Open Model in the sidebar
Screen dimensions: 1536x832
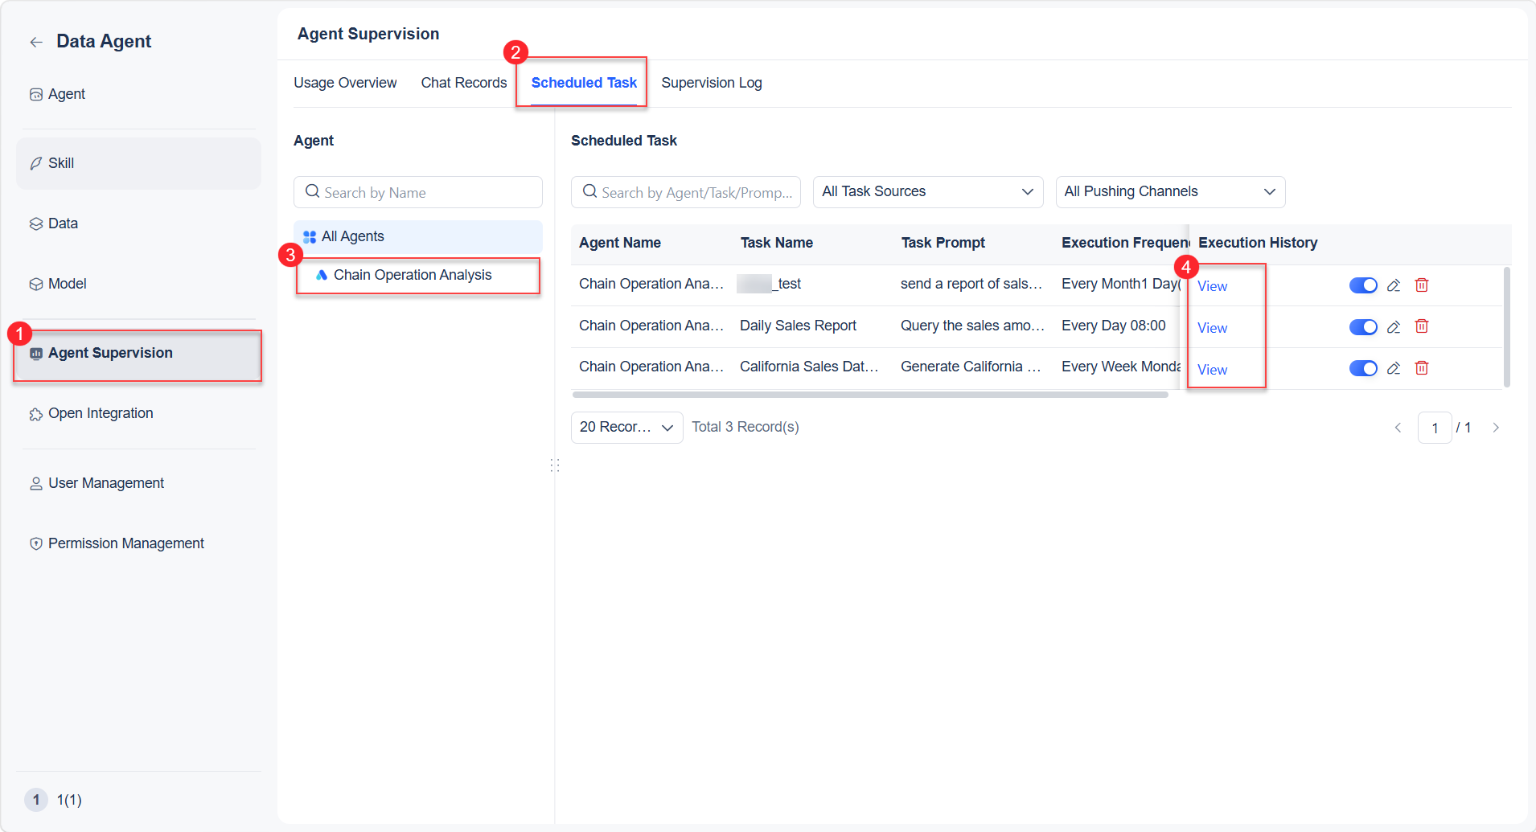click(138, 284)
